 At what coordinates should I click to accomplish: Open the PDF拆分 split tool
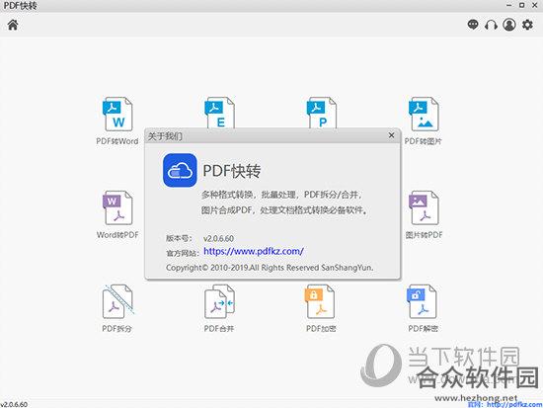pos(117,301)
